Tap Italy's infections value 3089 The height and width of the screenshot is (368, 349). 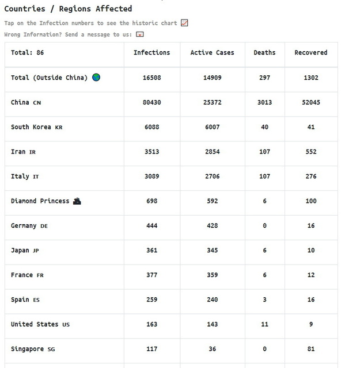[152, 177]
